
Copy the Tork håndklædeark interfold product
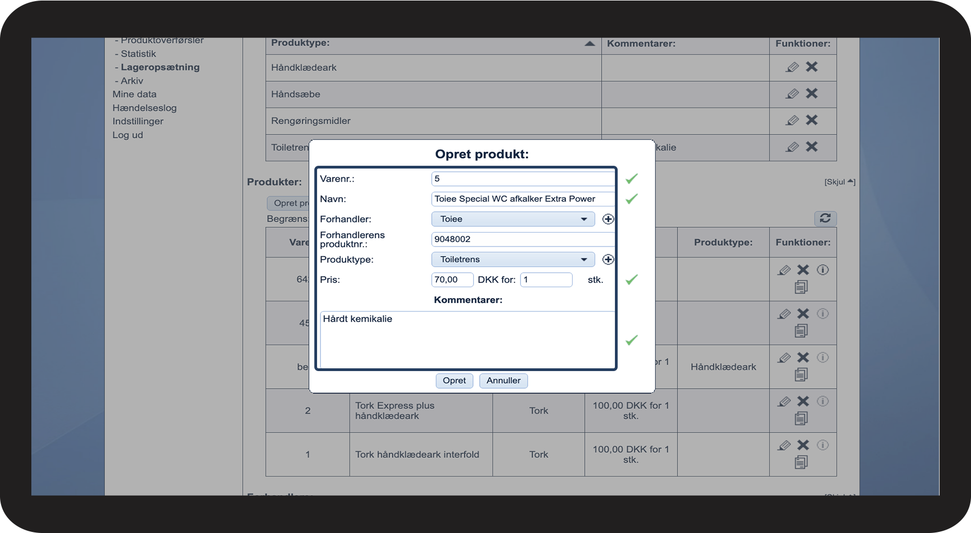[801, 462]
